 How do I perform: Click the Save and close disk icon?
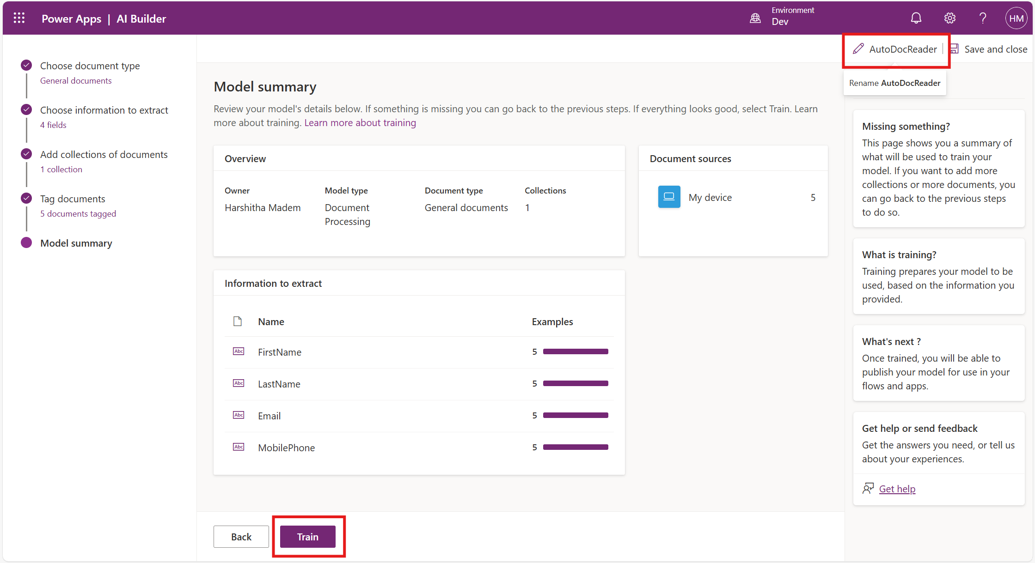click(x=954, y=49)
